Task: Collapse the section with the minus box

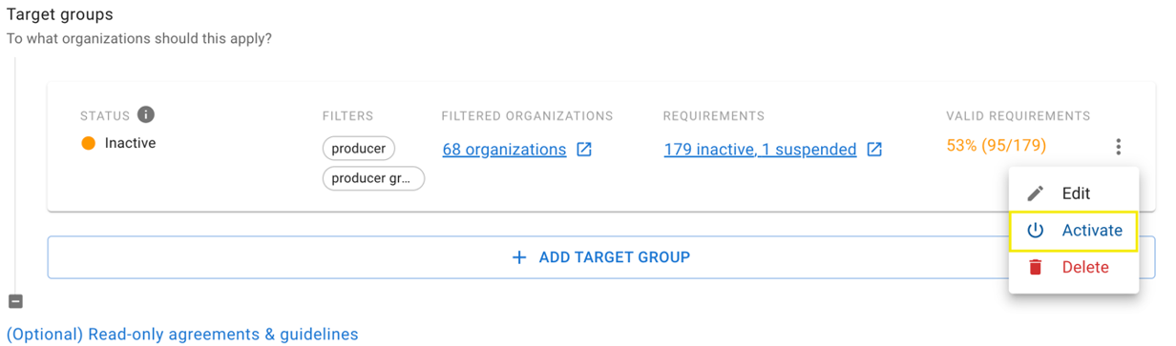Action: point(15,301)
